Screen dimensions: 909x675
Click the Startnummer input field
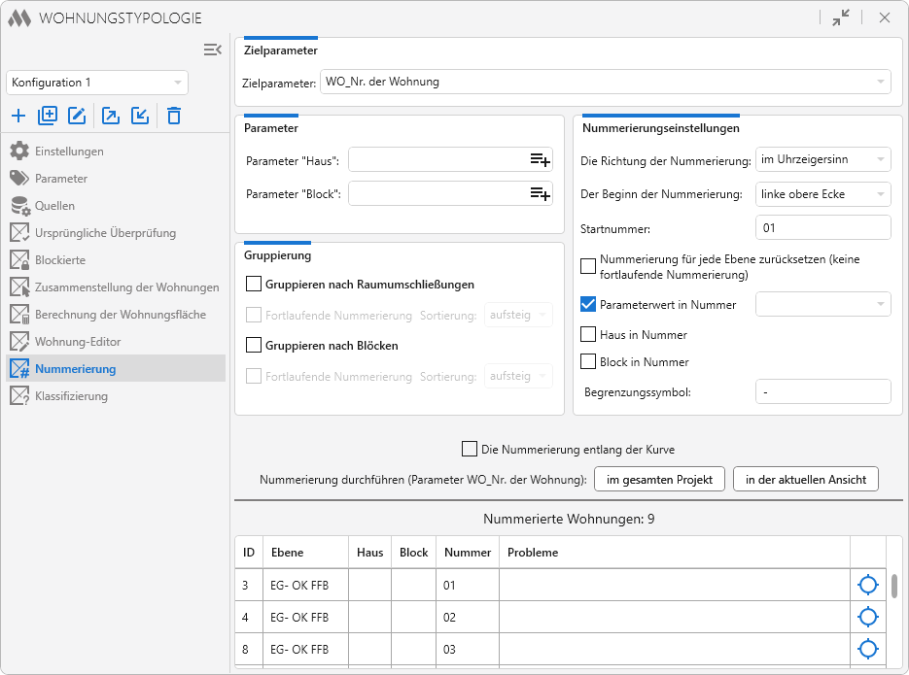coord(822,227)
